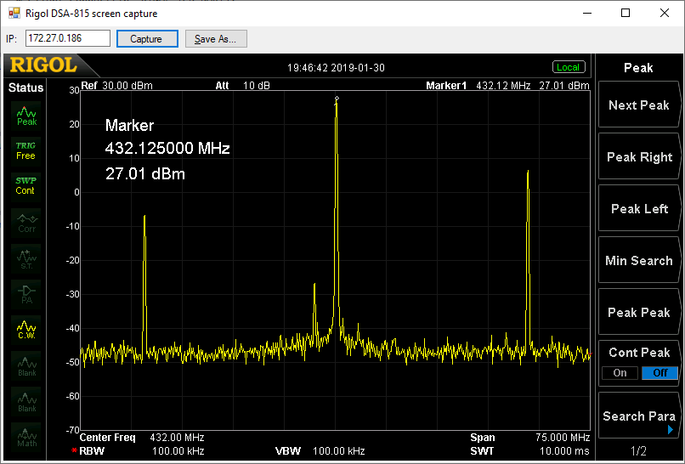Click the Peak menu title
Image resolution: width=685 pixels, height=464 pixels.
click(x=638, y=68)
